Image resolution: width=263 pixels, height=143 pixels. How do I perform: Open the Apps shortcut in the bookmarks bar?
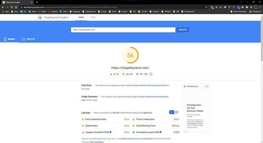tap(5, 12)
